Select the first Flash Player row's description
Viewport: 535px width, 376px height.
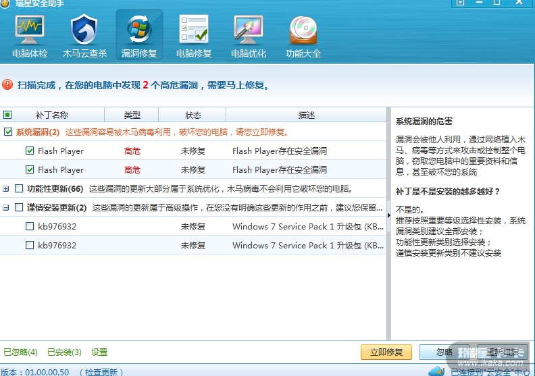click(280, 151)
